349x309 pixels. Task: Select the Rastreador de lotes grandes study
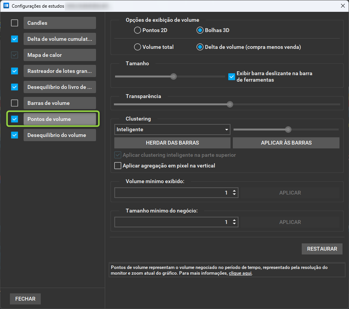click(x=60, y=71)
